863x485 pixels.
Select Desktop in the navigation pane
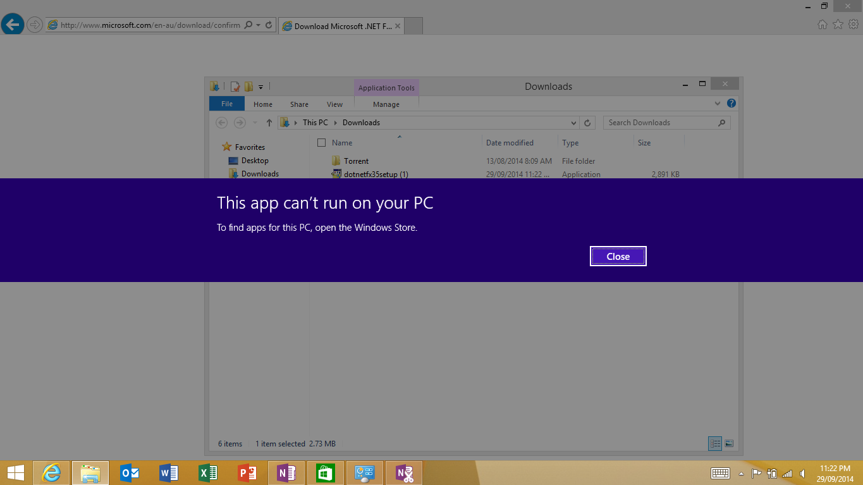click(x=255, y=161)
